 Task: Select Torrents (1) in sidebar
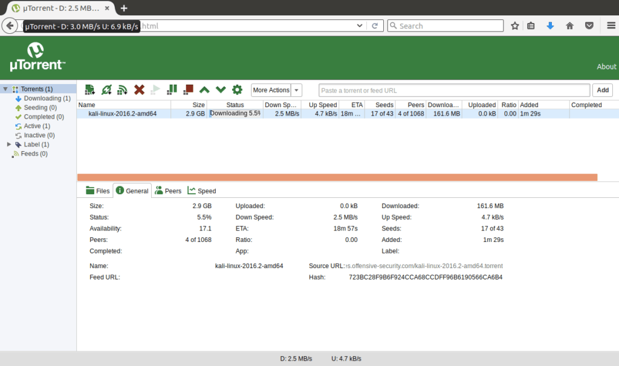click(x=37, y=89)
